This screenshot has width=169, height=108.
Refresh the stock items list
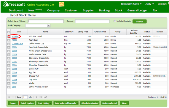pyautogui.click(x=46, y=97)
